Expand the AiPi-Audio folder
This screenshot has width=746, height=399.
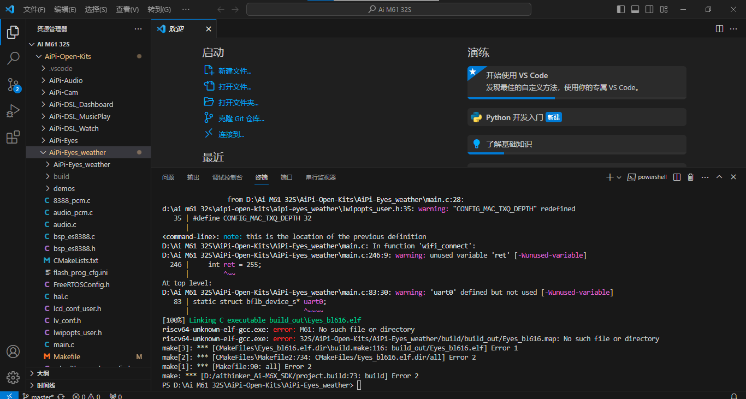[88, 80]
